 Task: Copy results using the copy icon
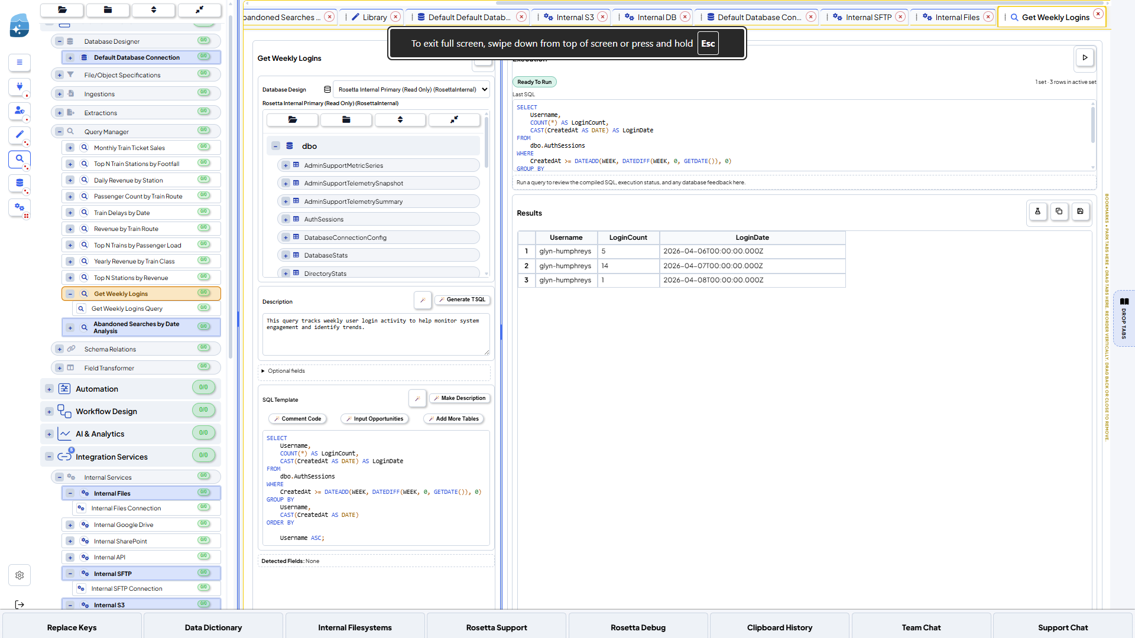click(1059, 211)
